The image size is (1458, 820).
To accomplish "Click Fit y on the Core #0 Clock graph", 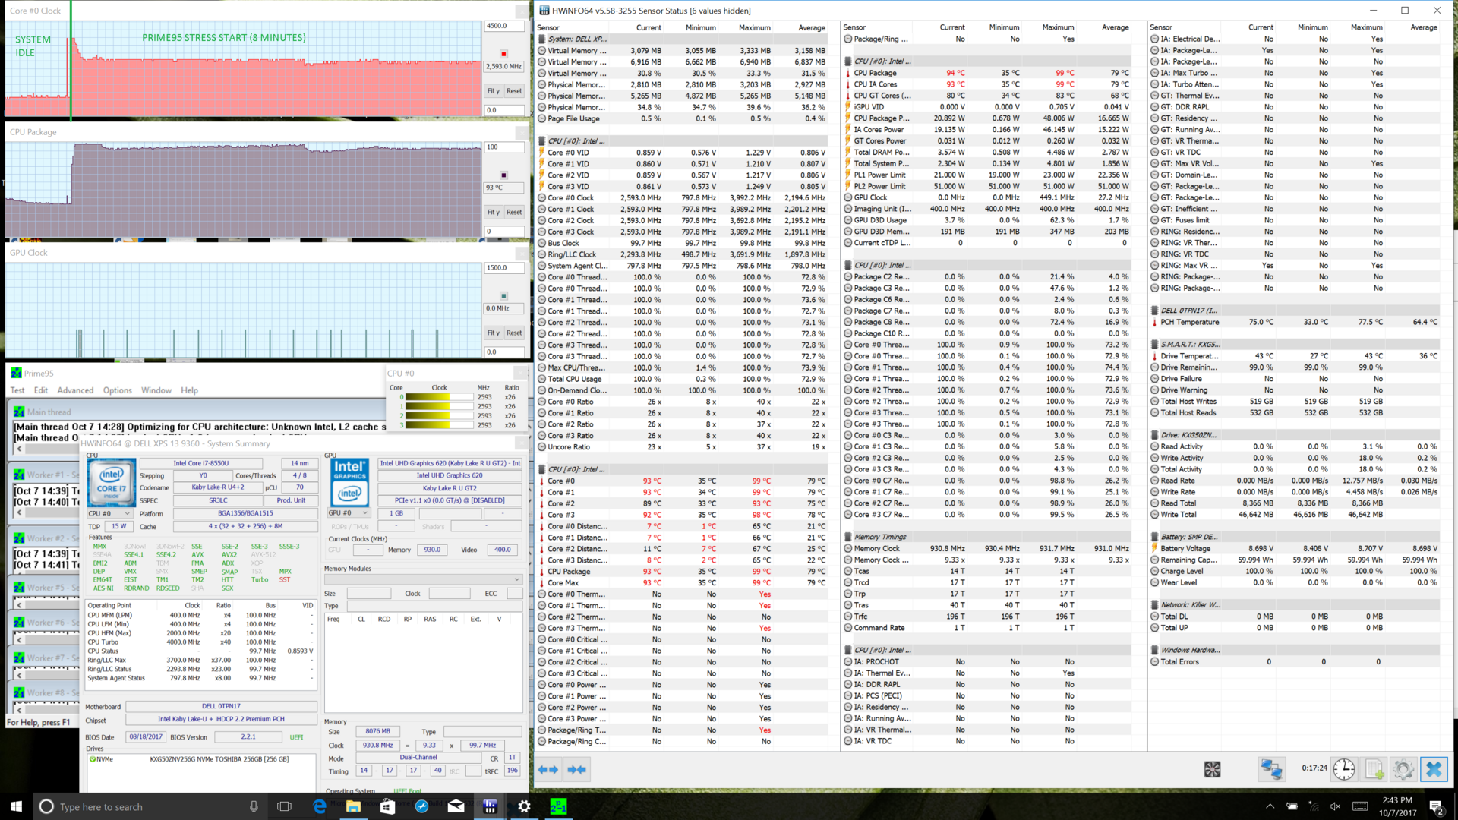I will (492, 91).
